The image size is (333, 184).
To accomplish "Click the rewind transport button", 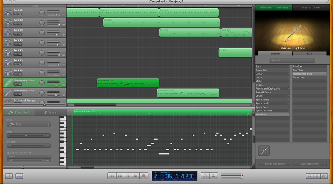I will pyautogui.click(x=112, y=176).
